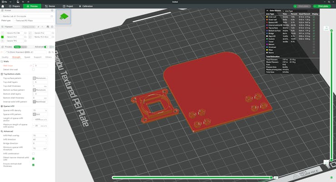Viewport: 336px width, 182px height.
Task: Enable the Detect thin wall checkbox
Action: [x=33, y=69]
